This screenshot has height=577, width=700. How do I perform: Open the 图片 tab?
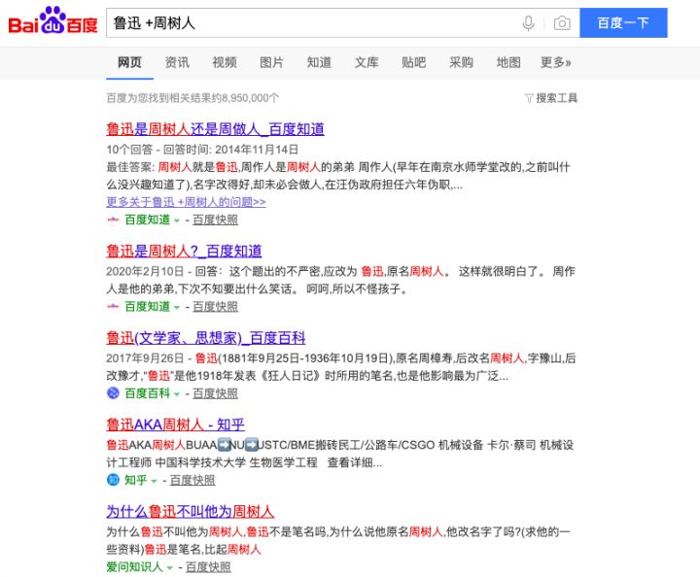pyautogui.click(x=271, y=62)
